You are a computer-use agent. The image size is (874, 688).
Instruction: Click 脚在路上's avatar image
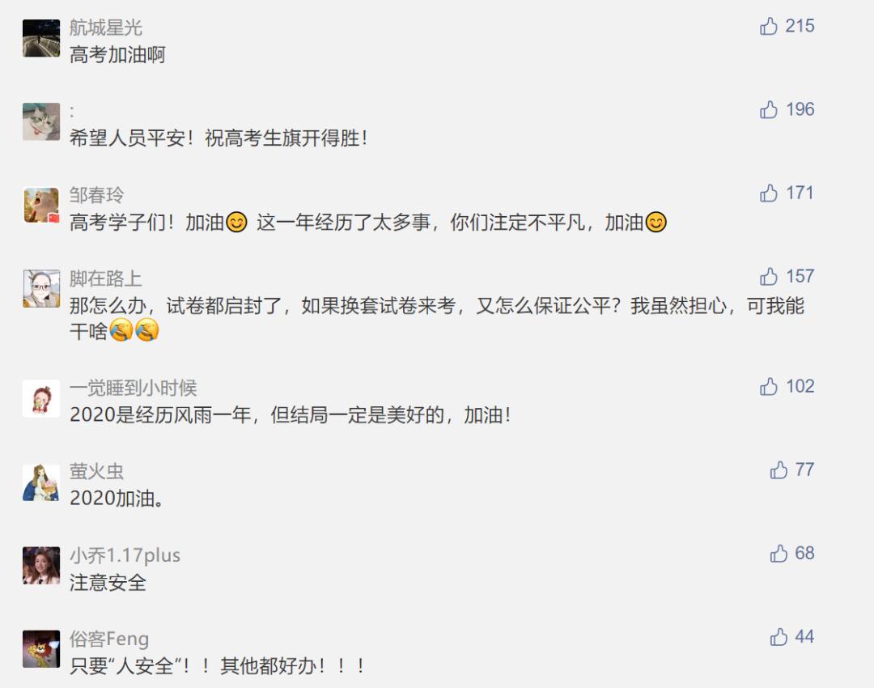(41, 288)
